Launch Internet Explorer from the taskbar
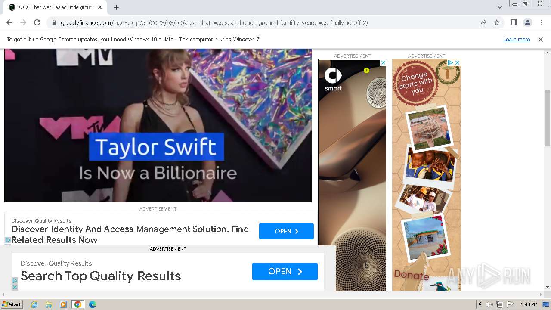 coord(34,304)
